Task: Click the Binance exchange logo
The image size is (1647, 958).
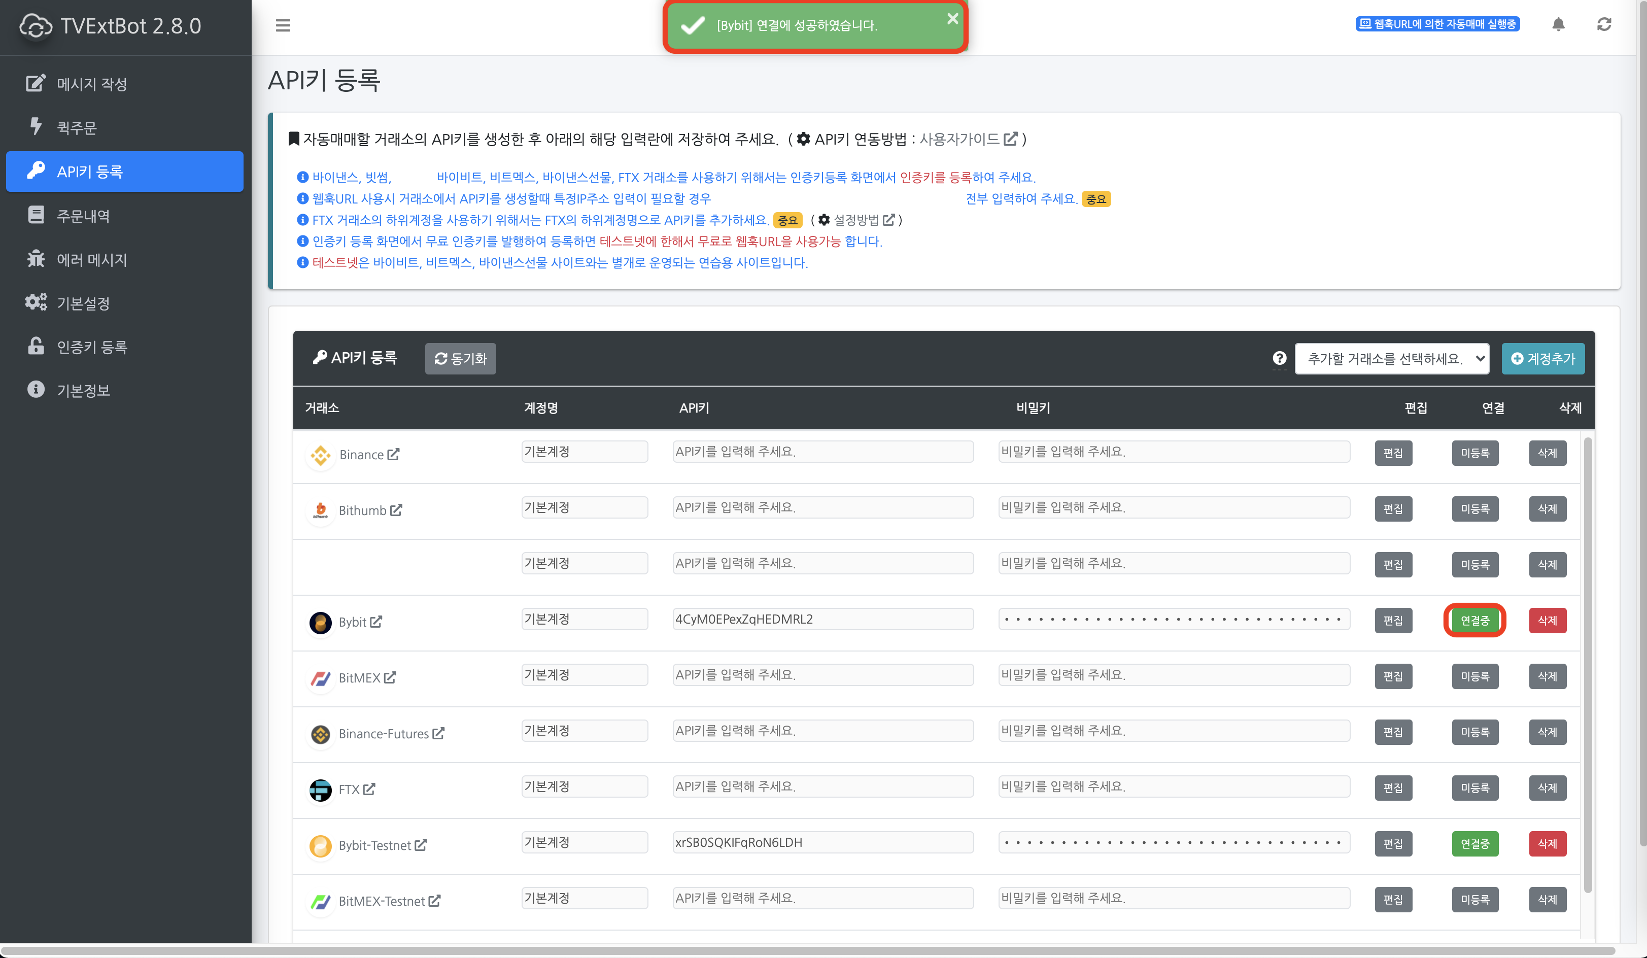Action: [320, 455]
